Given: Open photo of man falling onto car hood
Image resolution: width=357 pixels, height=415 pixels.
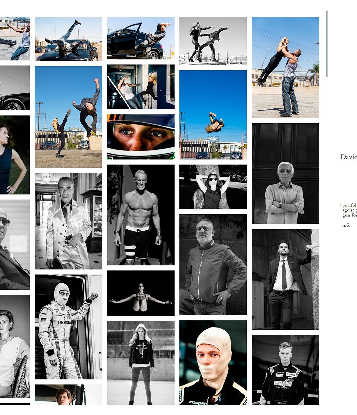Looking at the screenshot, I should 68,39.
